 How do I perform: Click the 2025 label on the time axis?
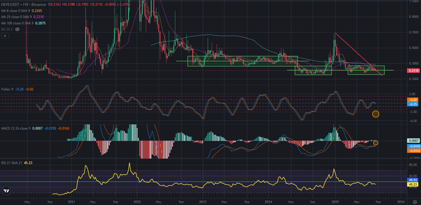coord(335,201)
